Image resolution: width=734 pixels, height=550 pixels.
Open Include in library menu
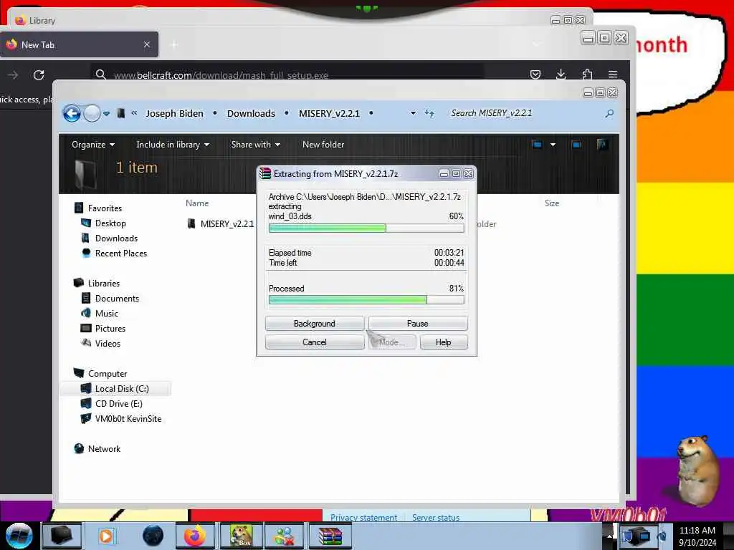pos(172,145)
